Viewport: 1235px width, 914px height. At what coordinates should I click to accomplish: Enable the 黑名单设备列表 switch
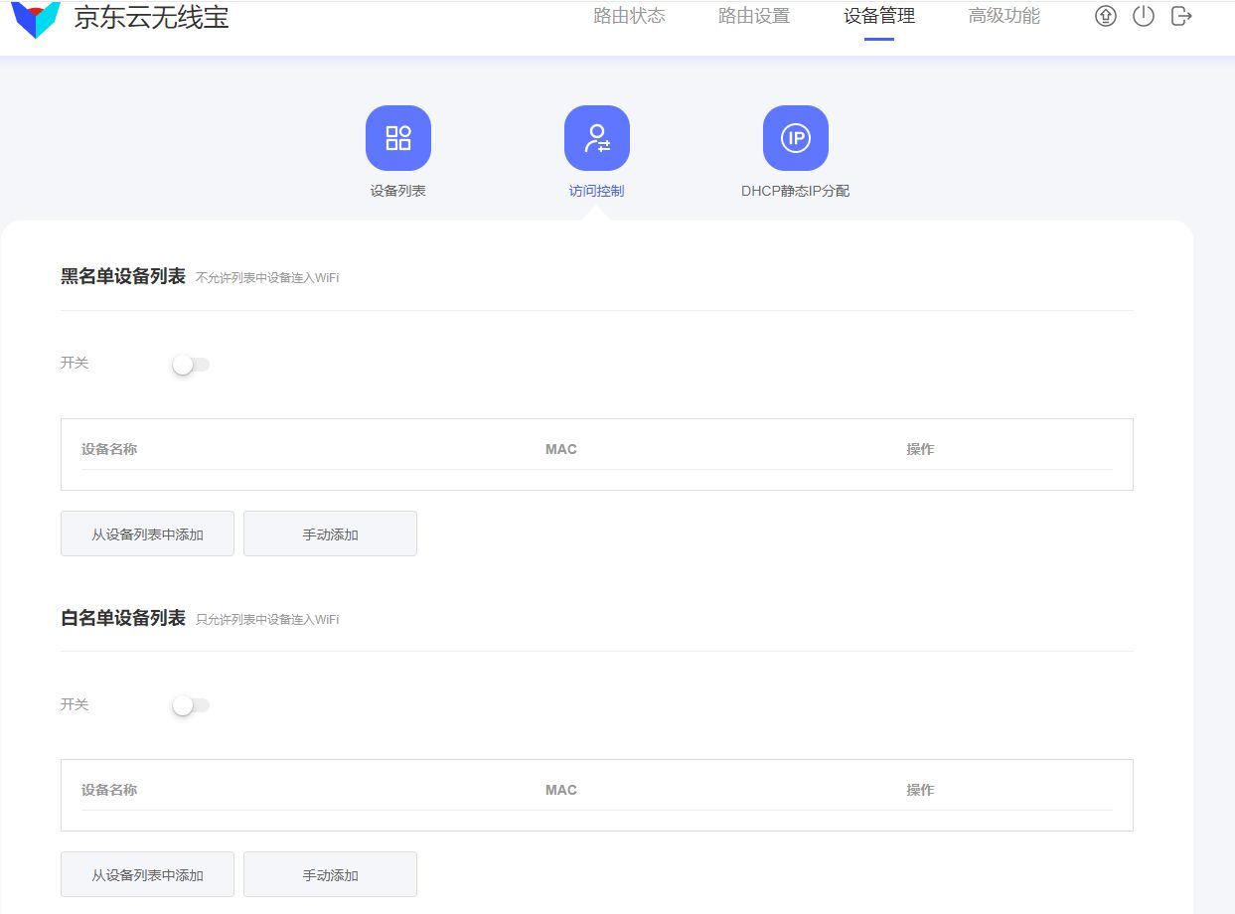(x=190, y=365)
